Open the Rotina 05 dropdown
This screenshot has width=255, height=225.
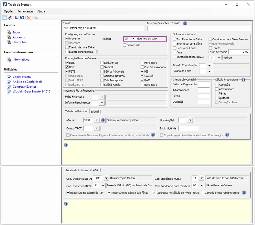[133, 39]
